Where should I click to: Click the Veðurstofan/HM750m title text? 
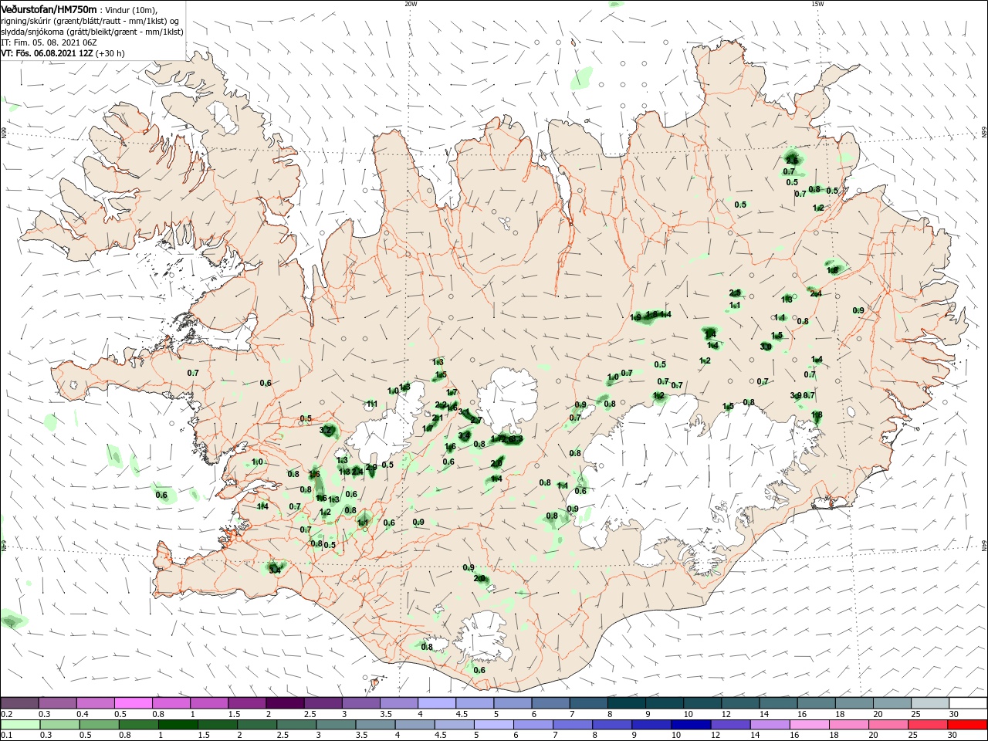coord(49,8)
